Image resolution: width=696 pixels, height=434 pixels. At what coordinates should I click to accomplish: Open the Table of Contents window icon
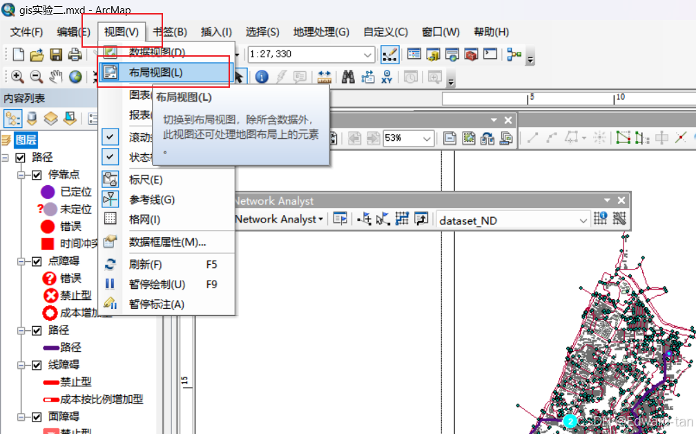414,54
